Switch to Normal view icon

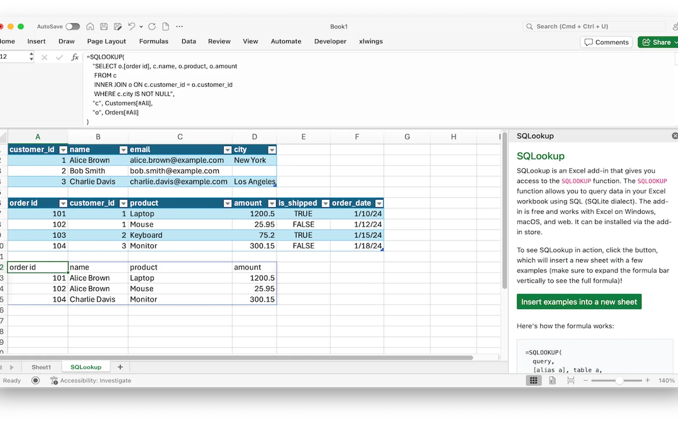click(534, 381)
